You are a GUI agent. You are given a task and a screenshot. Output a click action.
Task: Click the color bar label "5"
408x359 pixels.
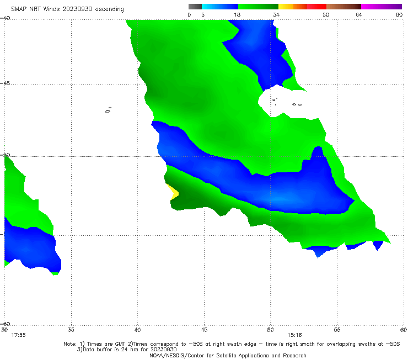pos(203,14)
